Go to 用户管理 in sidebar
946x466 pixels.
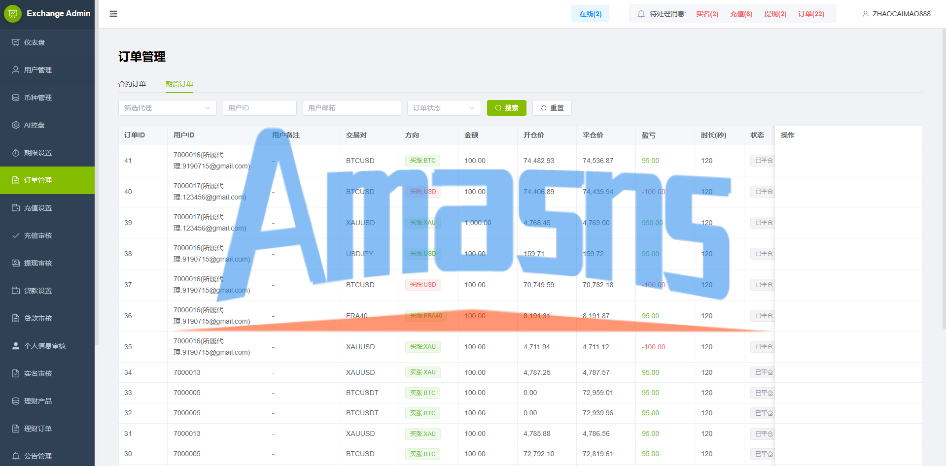[x=47, y=70]
